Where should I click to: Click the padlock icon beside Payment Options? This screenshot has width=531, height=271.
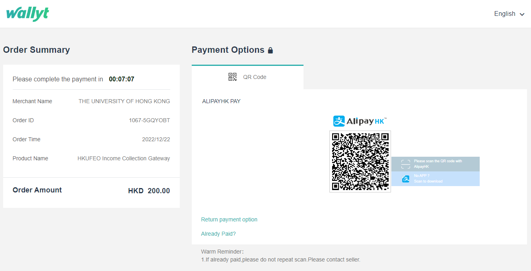(270, 50)
